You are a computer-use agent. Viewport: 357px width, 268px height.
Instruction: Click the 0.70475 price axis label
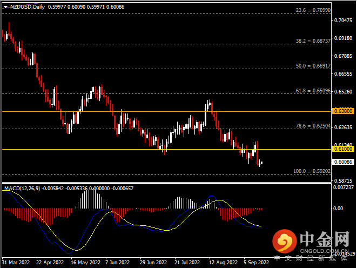(343, 21)
